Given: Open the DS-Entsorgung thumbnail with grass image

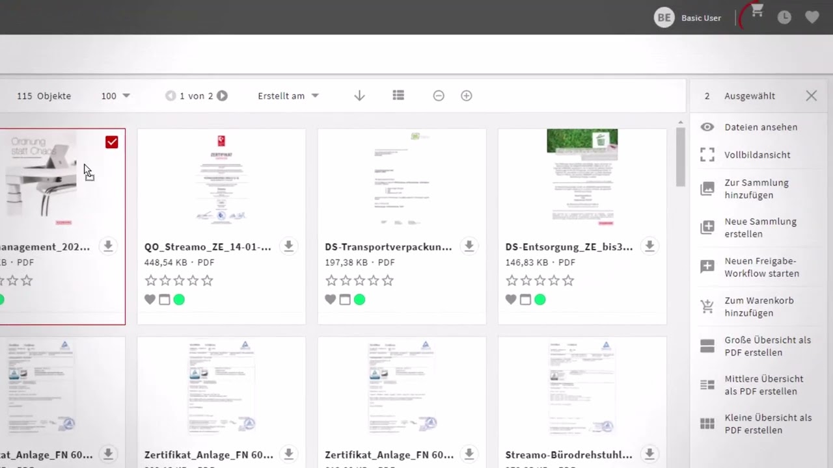Looking at the screenshot, I should (582, 177).
